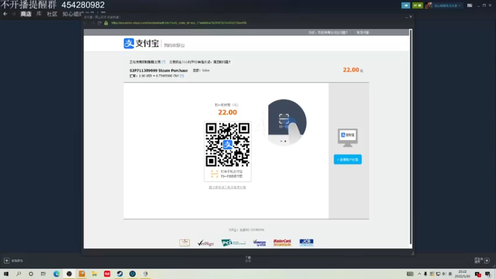This screenshot has height=279, width=496.
Task: Click the Steam Big Picture mode icon
Action: click(469, 6)
